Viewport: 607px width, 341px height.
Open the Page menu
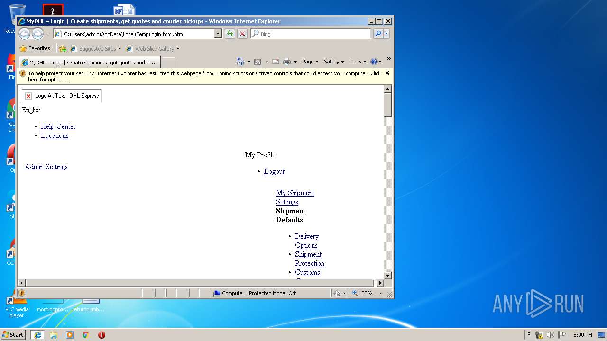(x=310, y=62)
